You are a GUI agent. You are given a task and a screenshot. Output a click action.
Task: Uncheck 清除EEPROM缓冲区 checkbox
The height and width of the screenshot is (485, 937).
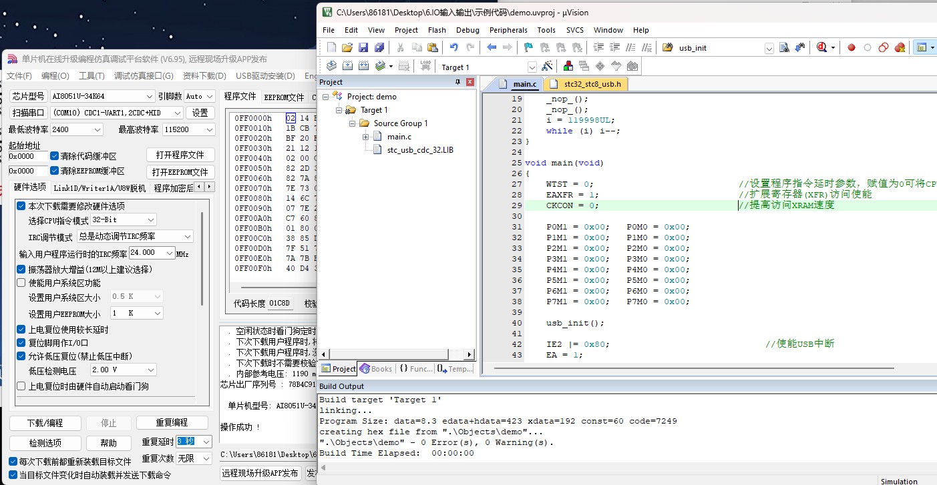pyautogui.click(x=55, y=171)
